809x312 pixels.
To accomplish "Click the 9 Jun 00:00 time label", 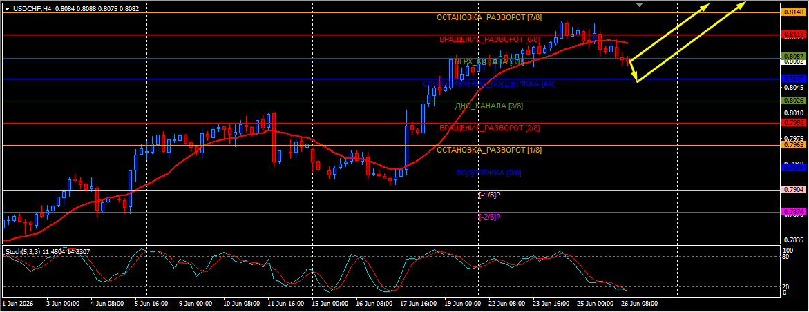I will pos(196,304).
